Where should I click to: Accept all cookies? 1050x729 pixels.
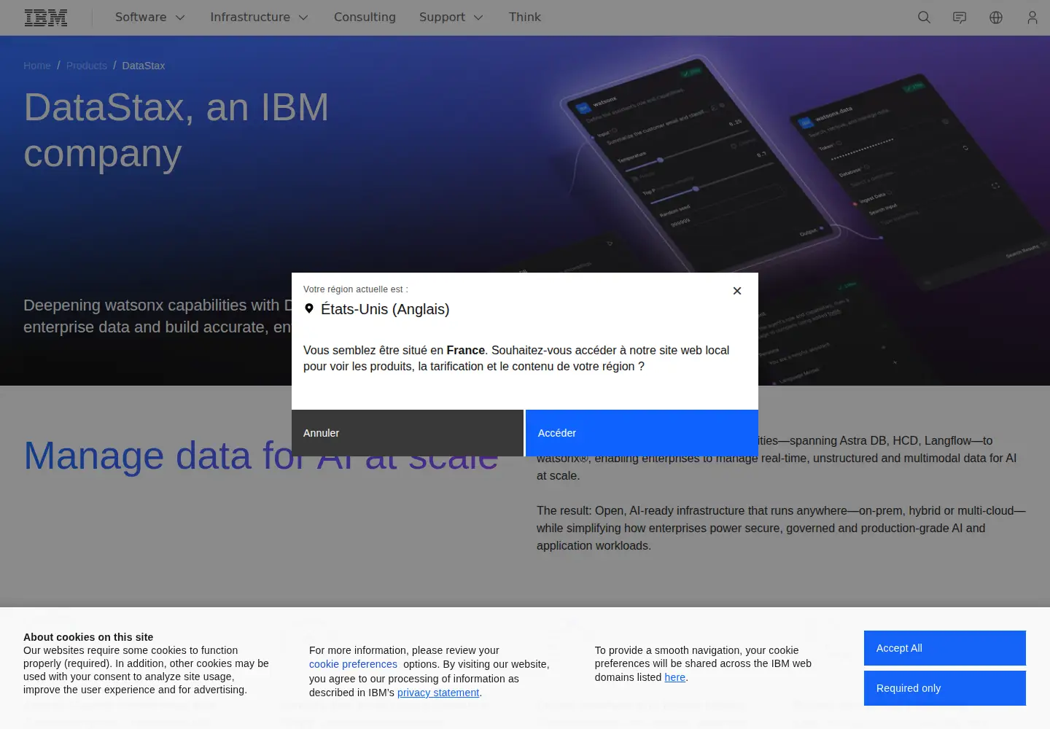(x=945, y=648)
